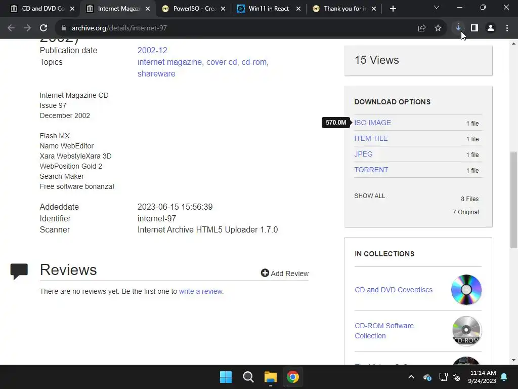Click the Chrome taskbar icon
Screen dimensions: 518x389
293,377
